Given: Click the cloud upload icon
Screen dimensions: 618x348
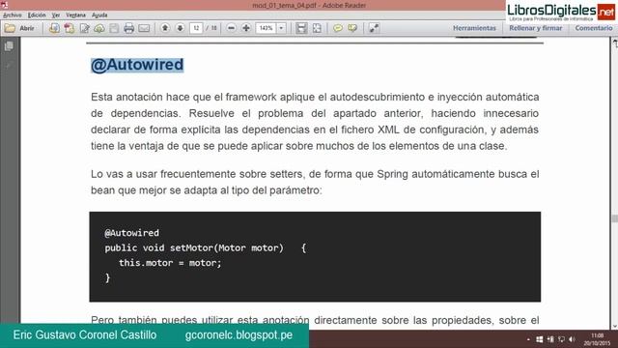Looking at the screenshot, I should coord(99,28).
